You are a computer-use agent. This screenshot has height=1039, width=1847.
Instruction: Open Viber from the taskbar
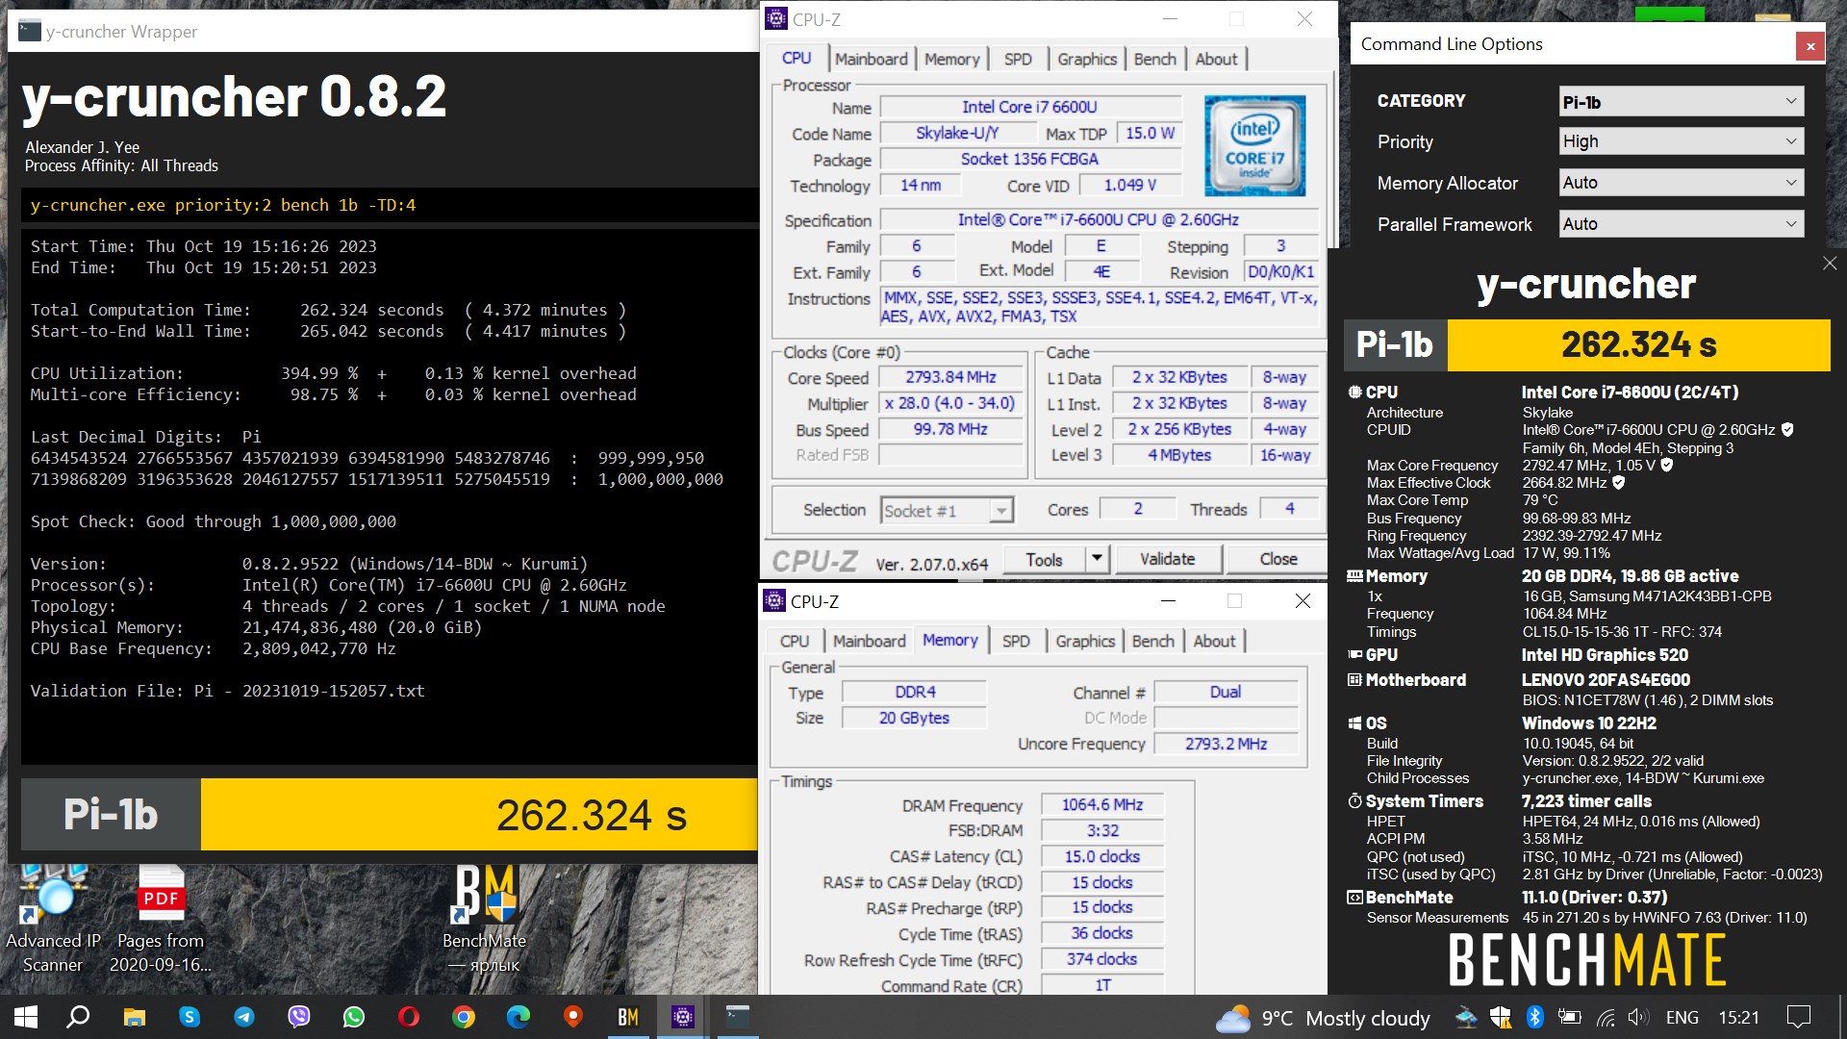pyautogui.click(x=299, y=1017)
